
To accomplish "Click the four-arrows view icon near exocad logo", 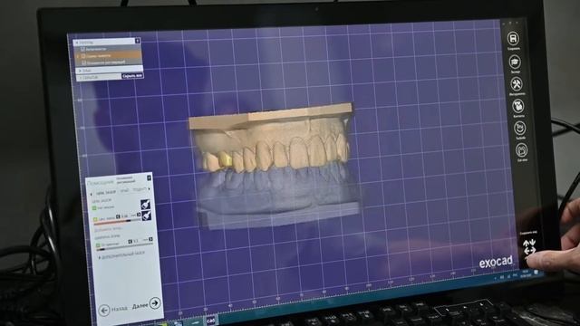I will pos(529,246).
